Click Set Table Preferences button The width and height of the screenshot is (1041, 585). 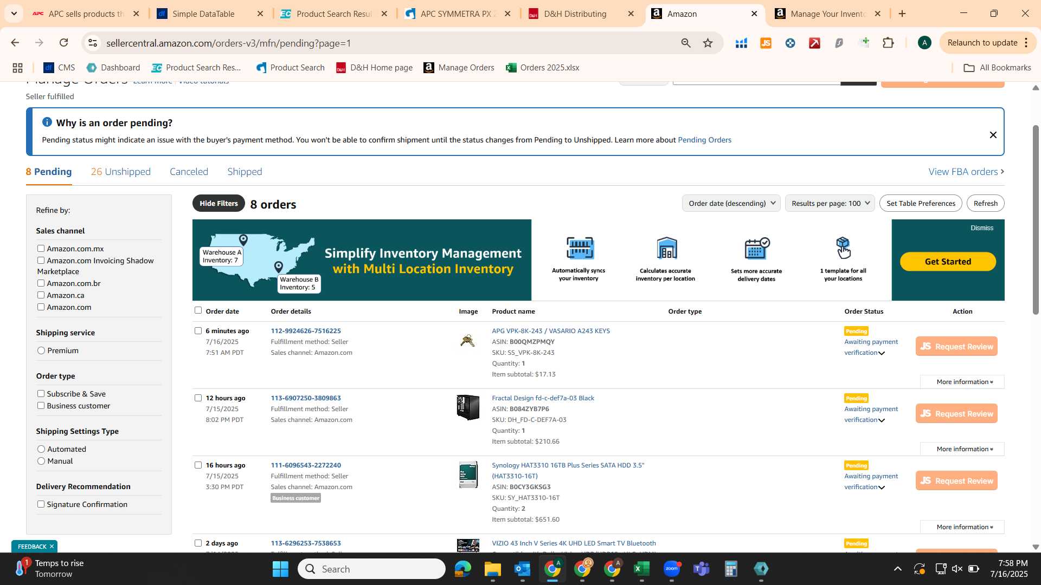(x=921, y=203)
